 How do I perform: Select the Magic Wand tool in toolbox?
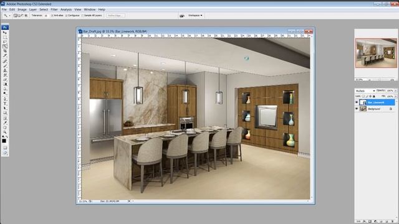pos(5,47)
